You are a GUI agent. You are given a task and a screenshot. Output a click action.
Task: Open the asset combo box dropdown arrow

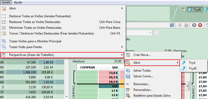[150, 33]
